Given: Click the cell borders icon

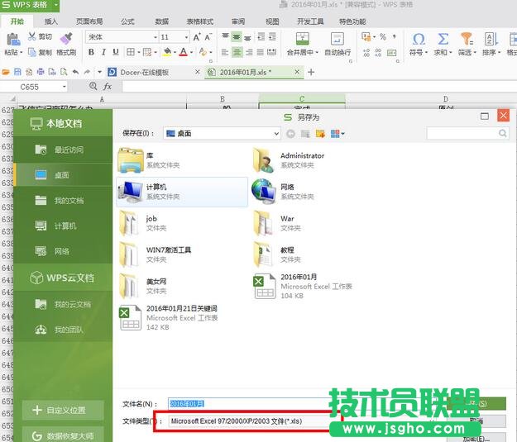Looking at the screenshot, I should click(x=131, y=52).
